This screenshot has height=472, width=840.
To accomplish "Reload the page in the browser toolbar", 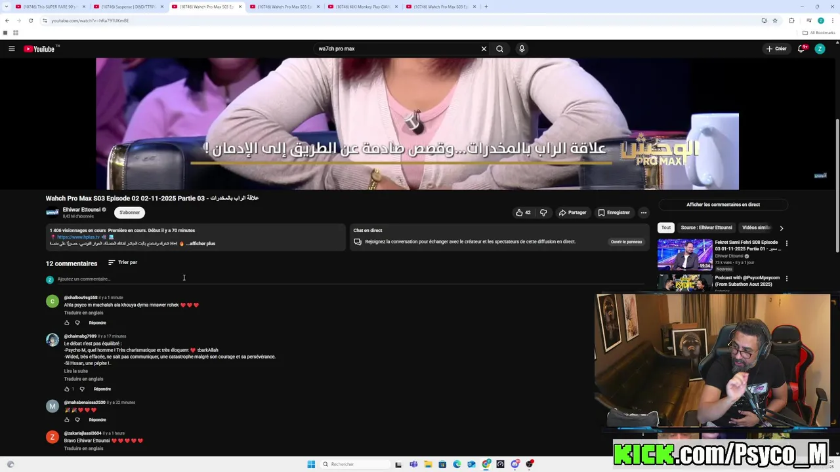I will [30, 20].
